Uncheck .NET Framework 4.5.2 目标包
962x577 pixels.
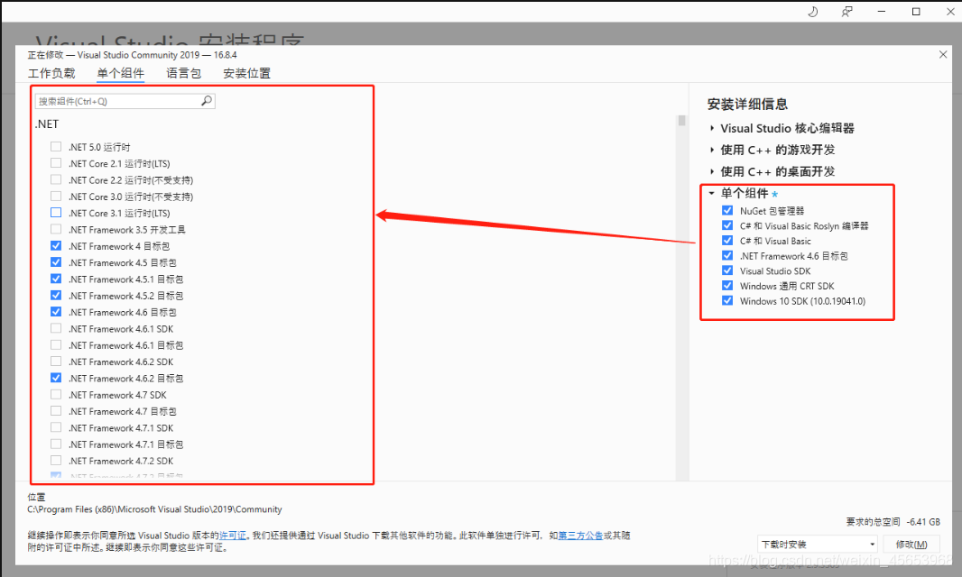pos(56,296)
